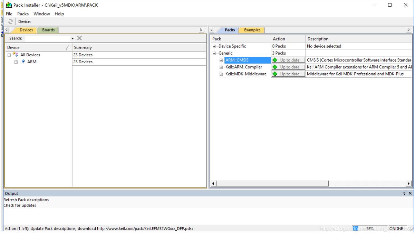Click the Description column header
The width and height of the screenshot is (414, 235).
point(359,39)
